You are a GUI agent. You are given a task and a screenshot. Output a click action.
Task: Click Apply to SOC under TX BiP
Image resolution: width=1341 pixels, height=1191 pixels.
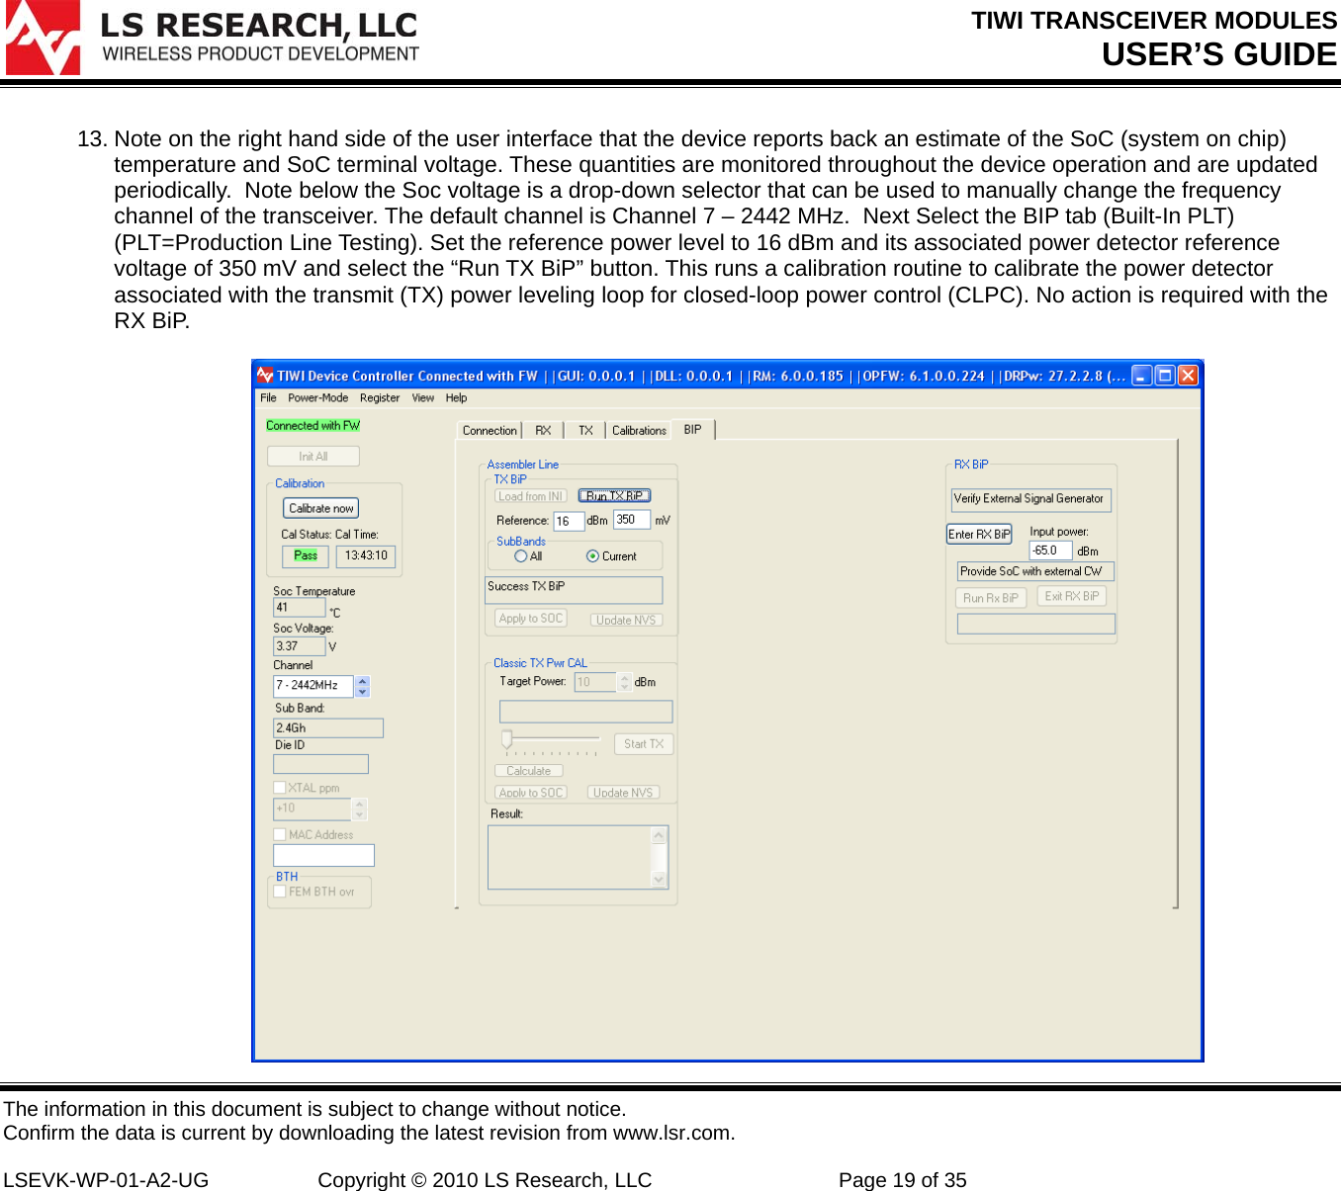click(x=531, y=619)
